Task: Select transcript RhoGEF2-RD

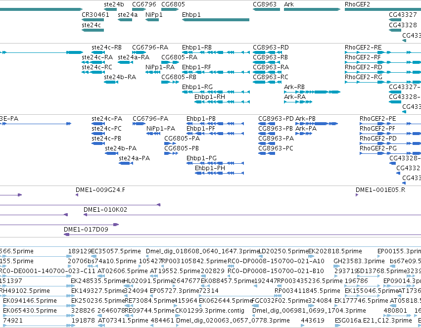Action: 383,72
